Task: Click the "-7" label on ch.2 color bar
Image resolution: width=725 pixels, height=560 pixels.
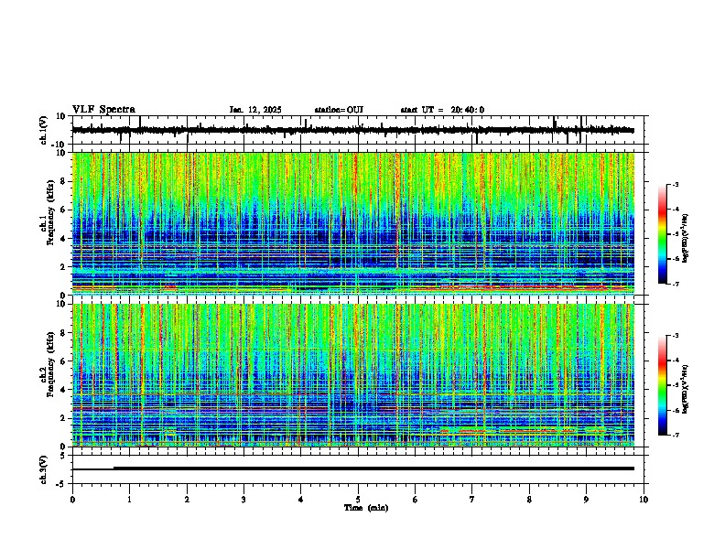Action: [676, 436]
